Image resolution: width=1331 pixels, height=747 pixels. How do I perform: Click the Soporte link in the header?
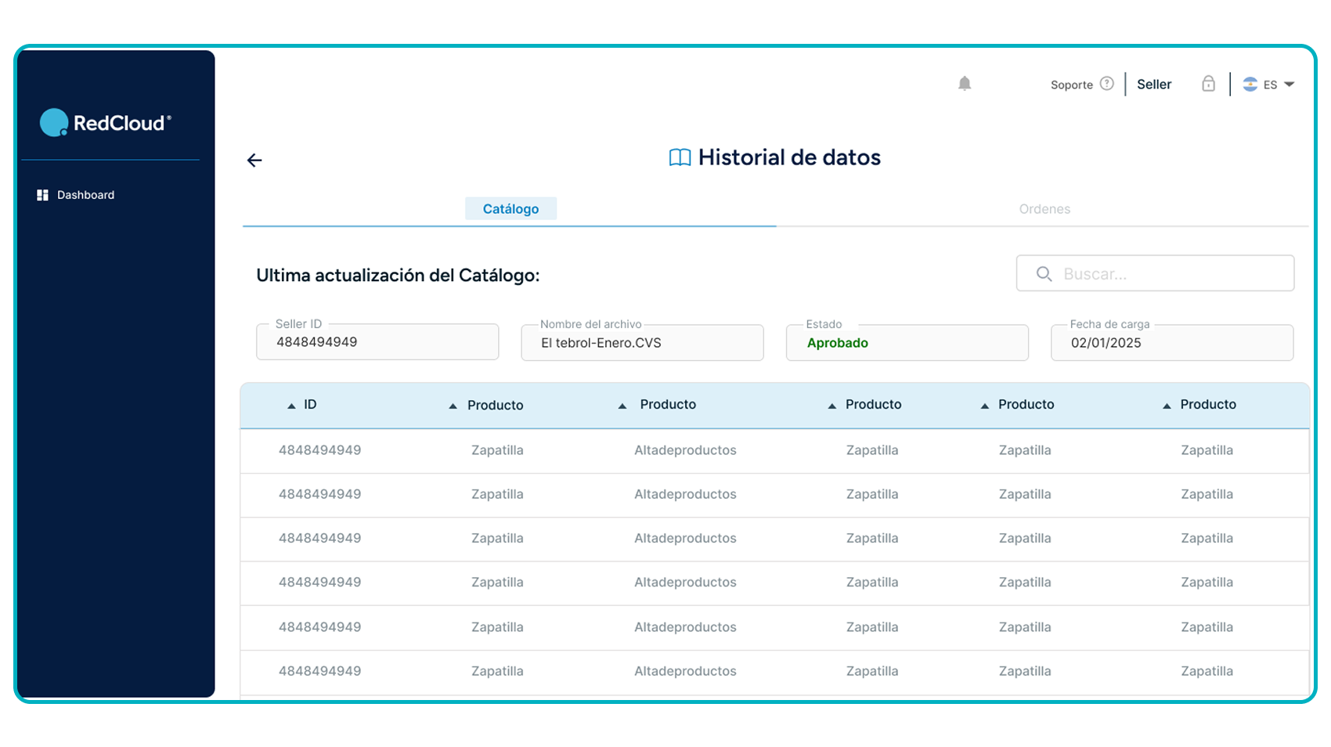coord(1071,85)
